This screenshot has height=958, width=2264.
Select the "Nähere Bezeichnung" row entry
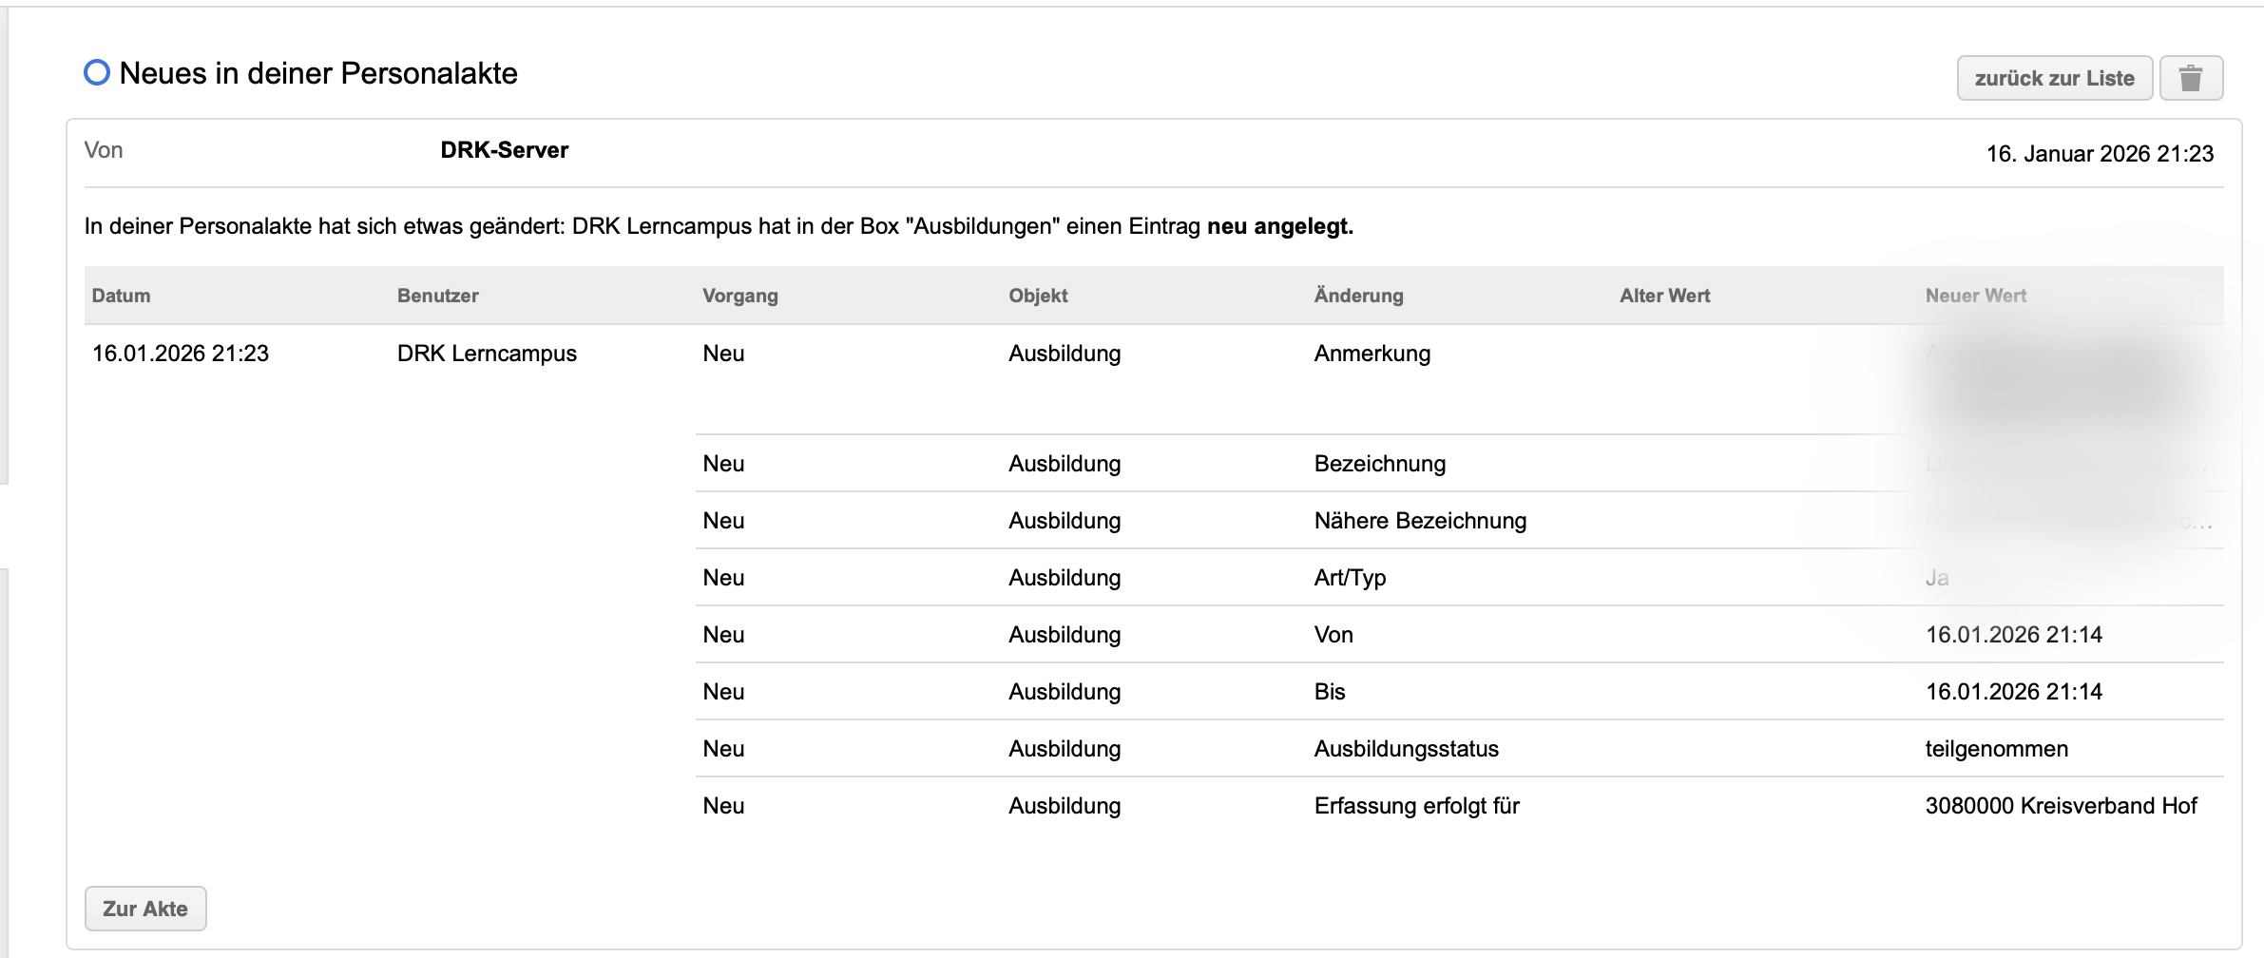[1420, 521]
